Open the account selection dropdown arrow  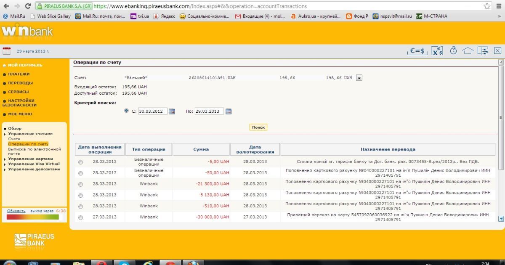pyautogui.click(x=359, y=78)
